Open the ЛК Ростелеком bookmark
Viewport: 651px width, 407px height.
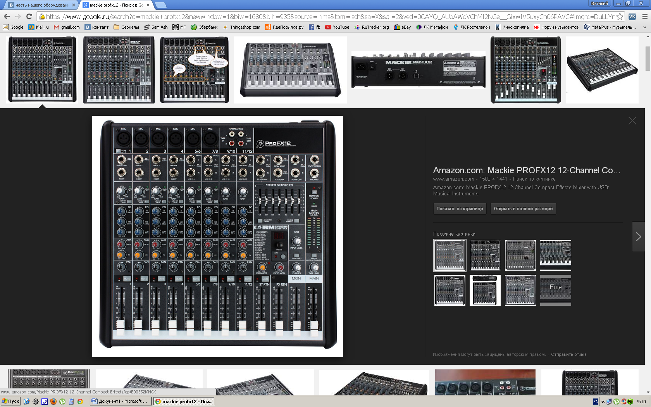tap(472, 27)
